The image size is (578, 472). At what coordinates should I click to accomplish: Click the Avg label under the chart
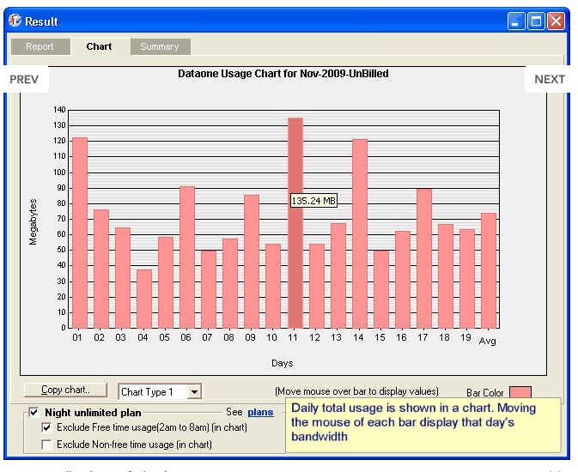(x=487, y=342)
